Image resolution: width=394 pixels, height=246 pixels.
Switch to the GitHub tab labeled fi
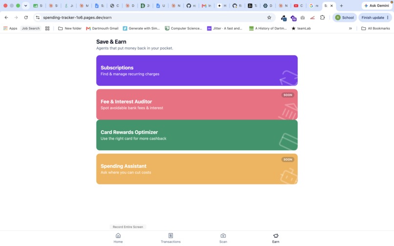point(237,5)
